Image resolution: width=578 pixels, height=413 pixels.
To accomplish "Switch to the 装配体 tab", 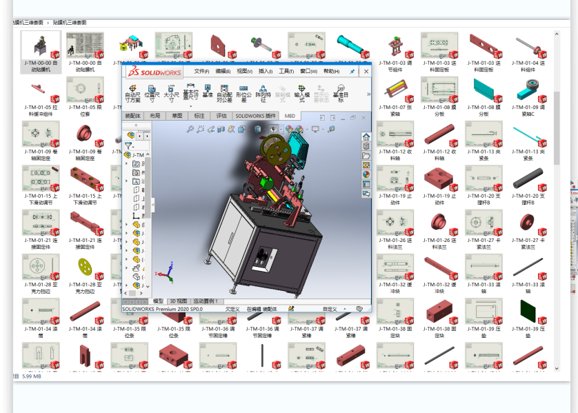I will 132,116.
